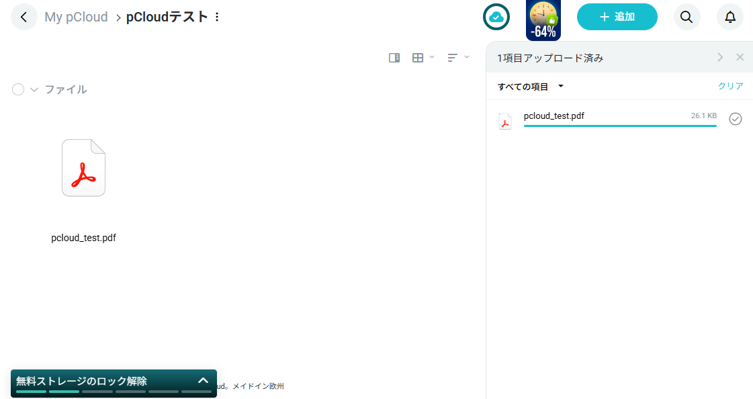Viewport: 753px width, 399px height.
Task: Click the 26.1 KB file size
Action: (703, 116)
